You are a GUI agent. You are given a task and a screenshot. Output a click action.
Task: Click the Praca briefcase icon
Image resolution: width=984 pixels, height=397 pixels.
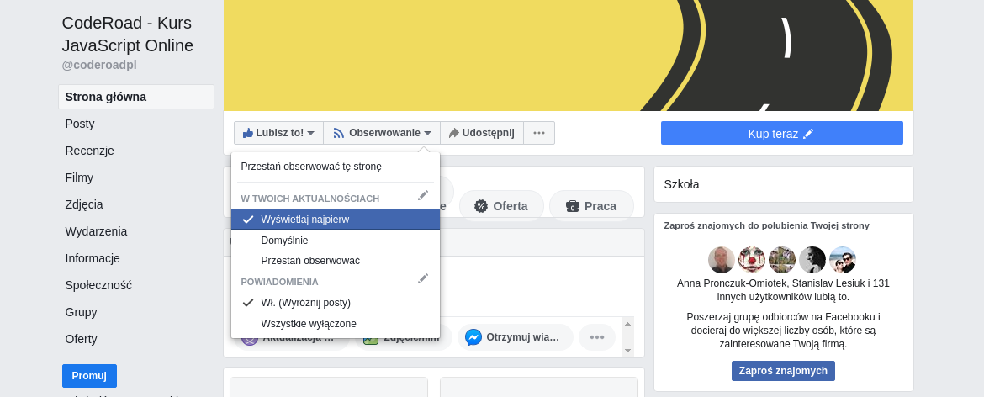point(573,206)
